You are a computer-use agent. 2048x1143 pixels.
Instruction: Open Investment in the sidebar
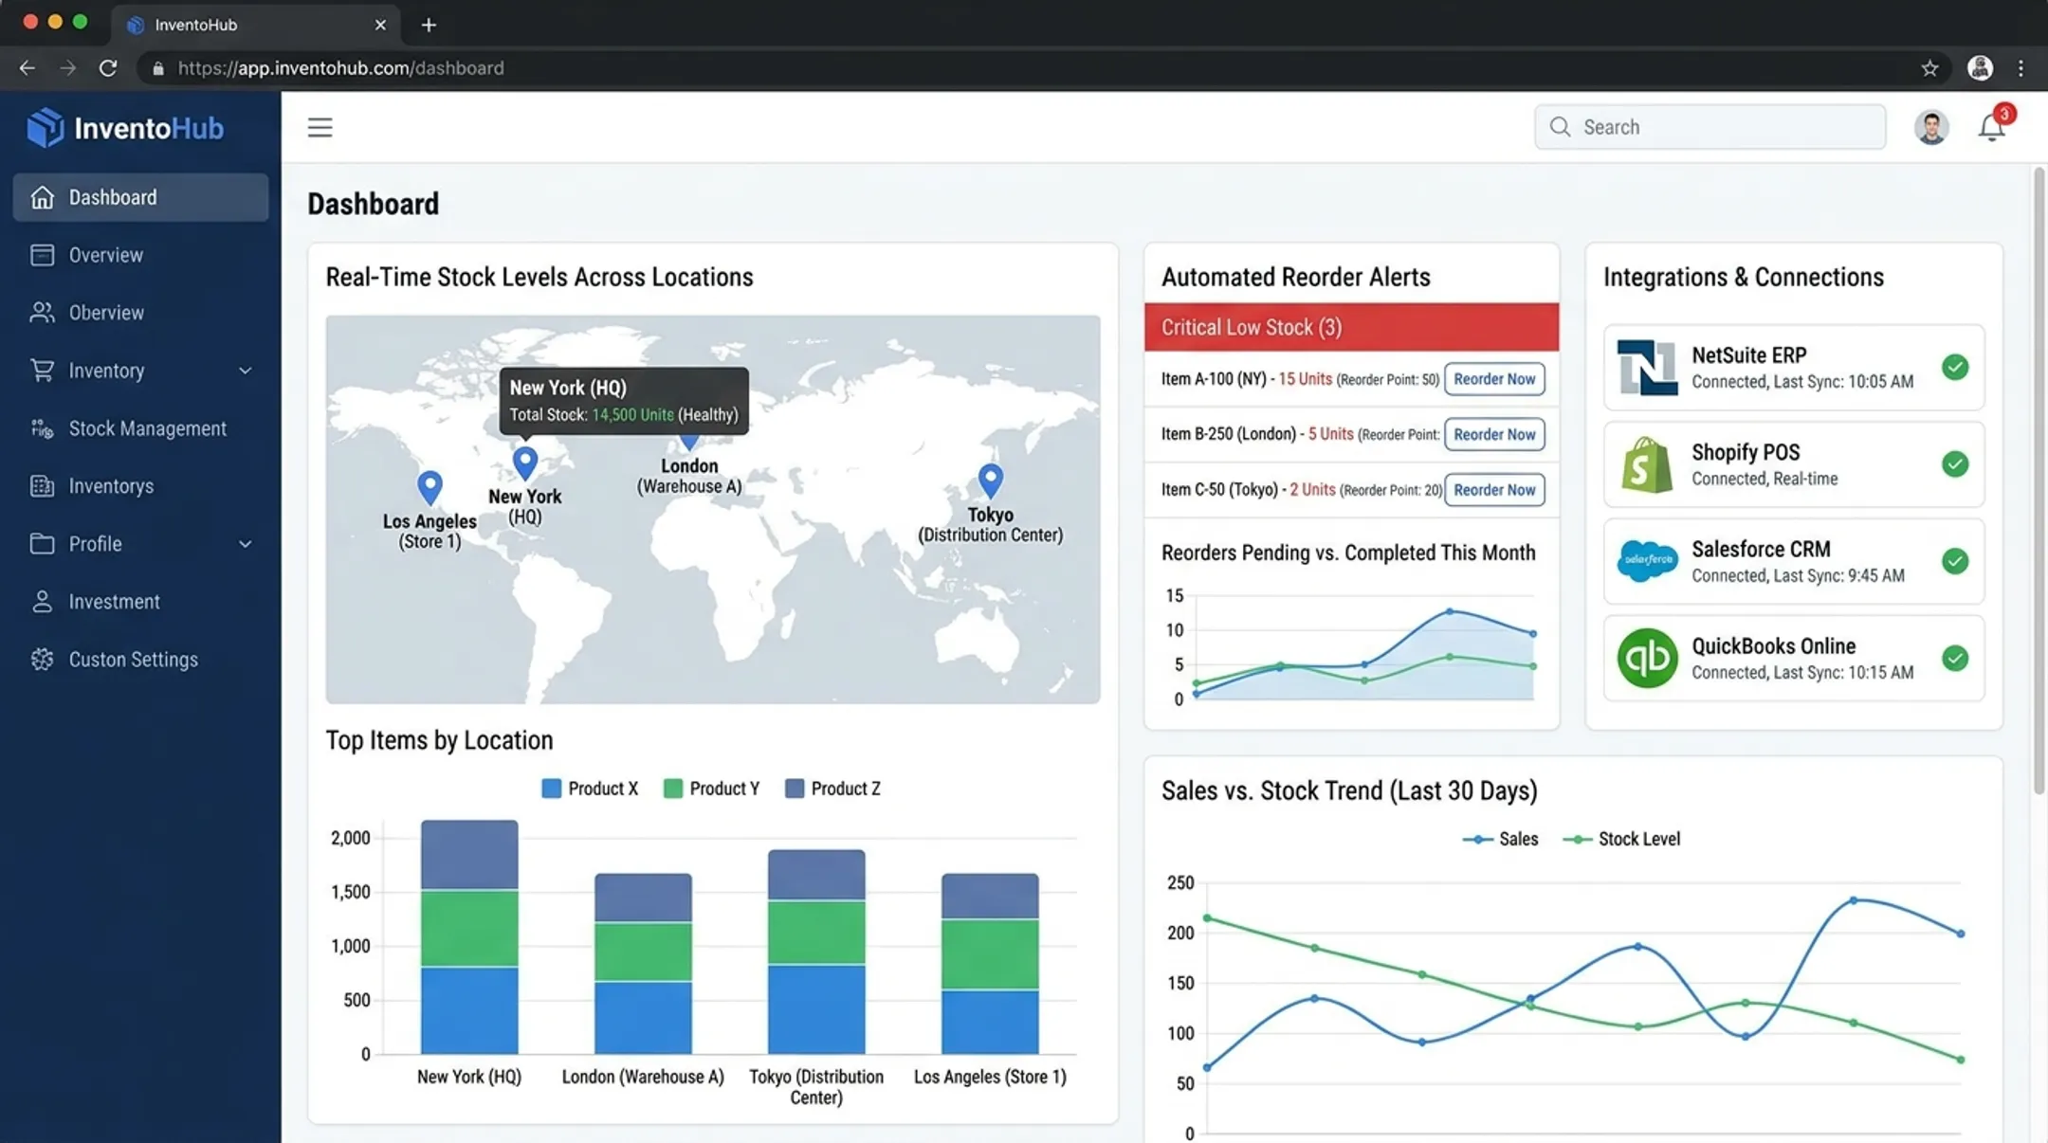(140, 602)
